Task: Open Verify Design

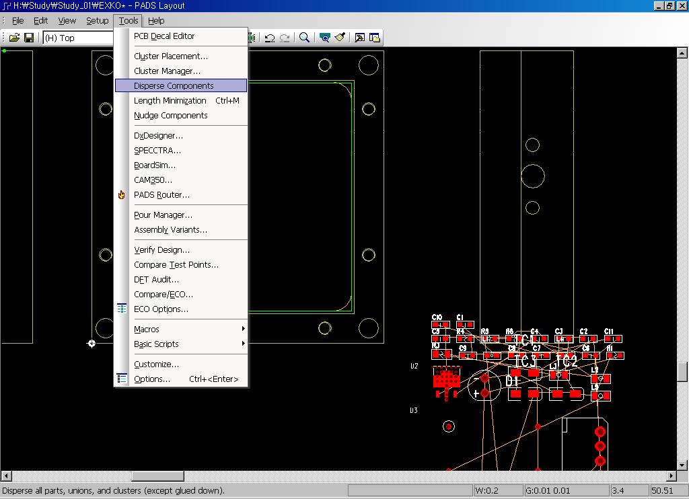Action: 181,250
